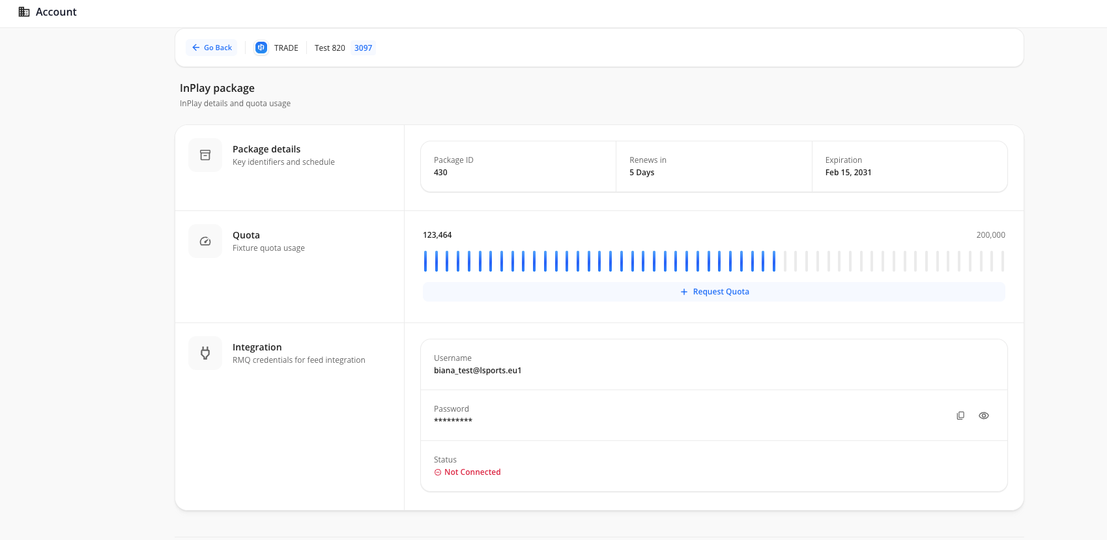Copy the password to clipboard
The image size is (1107, 540).
pyautogui.click(x=960, y=416)
